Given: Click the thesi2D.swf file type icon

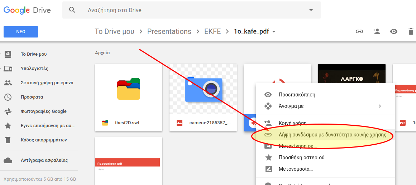Looking at the screenshot, I should 105,122.
